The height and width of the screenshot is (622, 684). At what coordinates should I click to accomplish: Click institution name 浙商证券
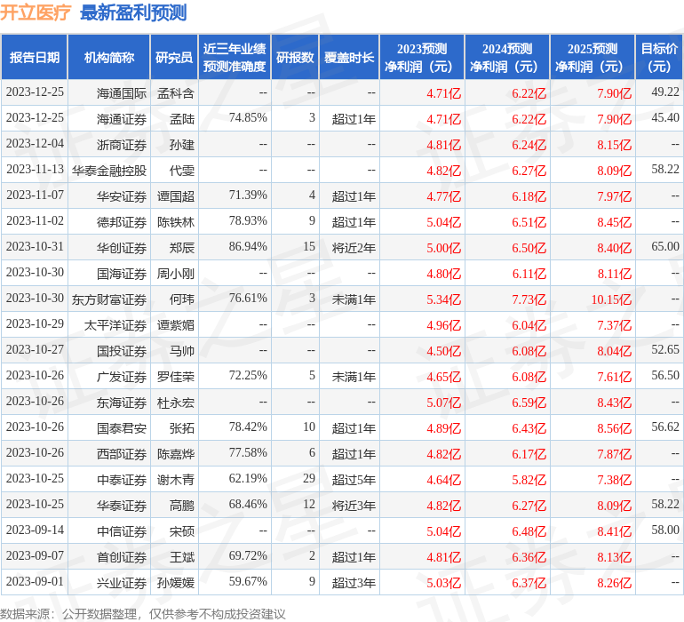pos(122,145)
